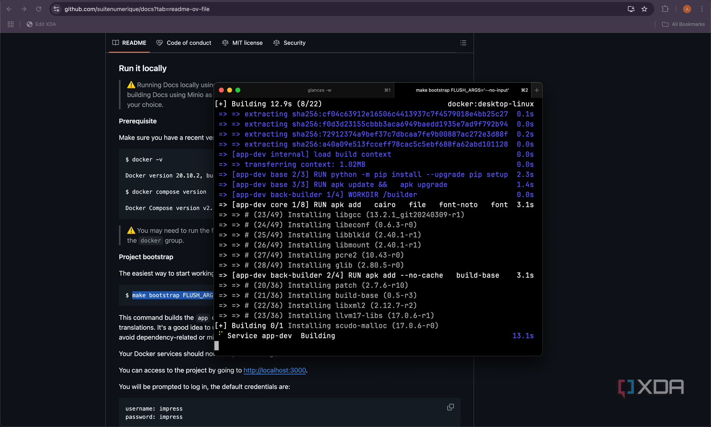711x427 pixels.
Task: Switch to the MIT license tab
Action: [242, 43]
